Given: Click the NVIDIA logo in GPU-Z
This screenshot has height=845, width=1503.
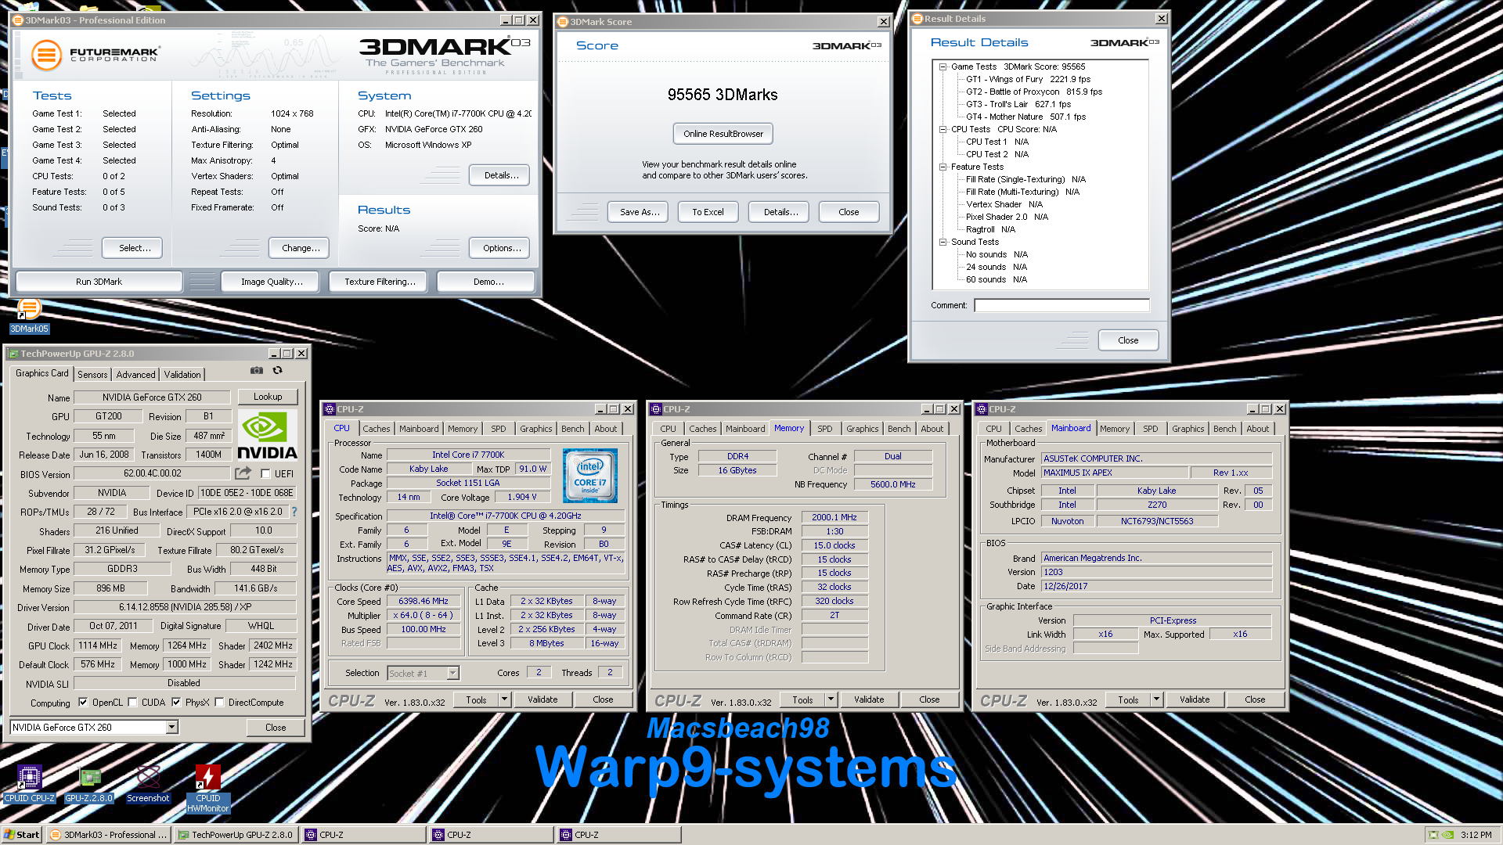Looking at the screenshot, I should 267,435.
